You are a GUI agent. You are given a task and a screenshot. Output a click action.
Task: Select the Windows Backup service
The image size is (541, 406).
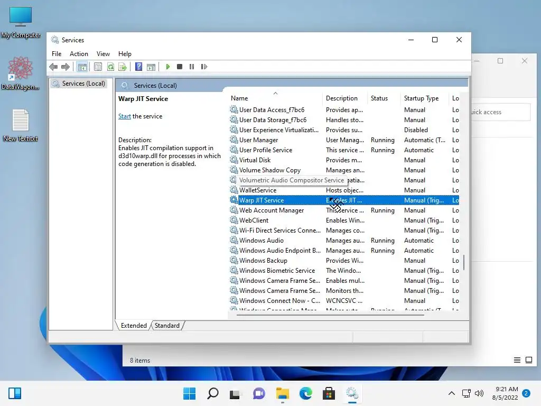(343, 260)
